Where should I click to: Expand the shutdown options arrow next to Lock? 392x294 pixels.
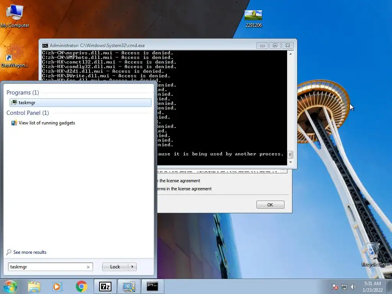coord(132,267)
